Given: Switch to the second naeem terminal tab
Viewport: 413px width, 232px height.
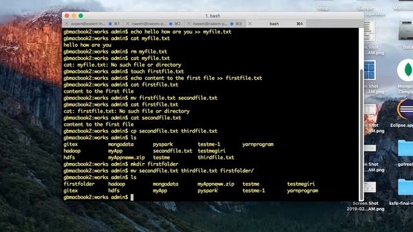Looking at the screenshot, I should [154, 24].
